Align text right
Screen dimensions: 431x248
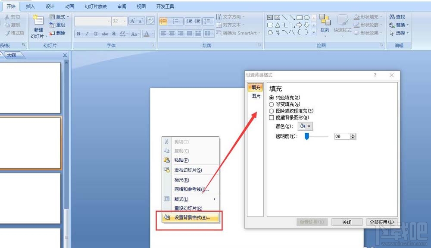point(181,33)
